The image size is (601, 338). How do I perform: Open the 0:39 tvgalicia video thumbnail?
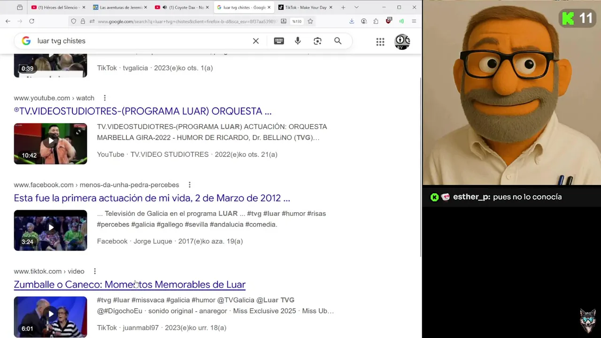click(x=50, y=65)
